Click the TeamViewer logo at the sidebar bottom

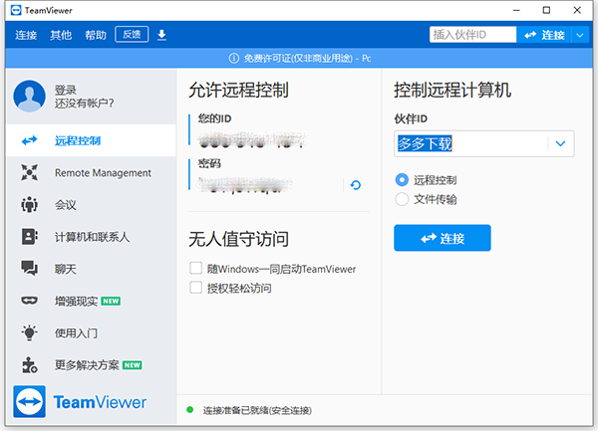tap(80, 402)
